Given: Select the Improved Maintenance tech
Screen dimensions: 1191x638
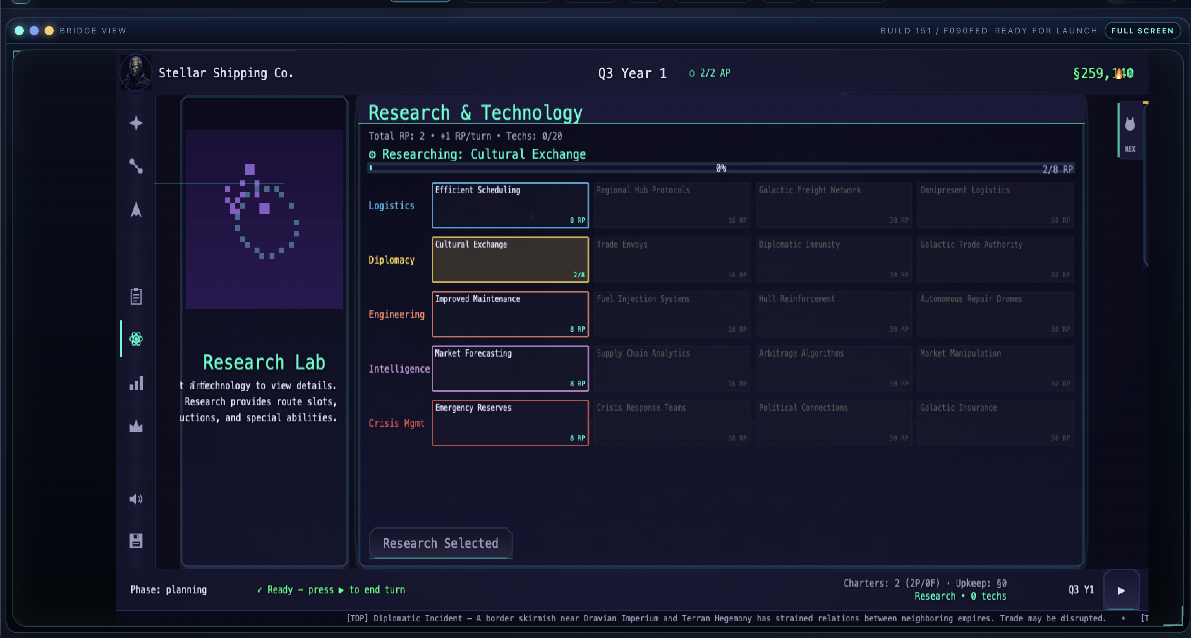Looking at the screenshot, I should [x=510, y=314].
